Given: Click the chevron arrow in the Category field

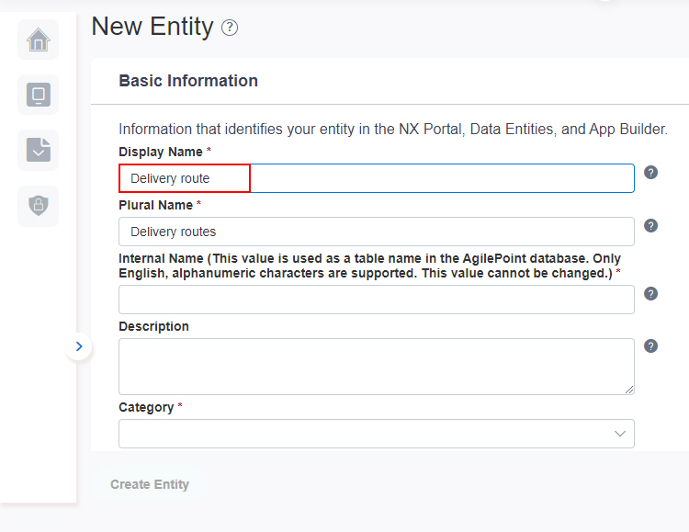Looking at the screenshot, I should [x=620, y=434].
